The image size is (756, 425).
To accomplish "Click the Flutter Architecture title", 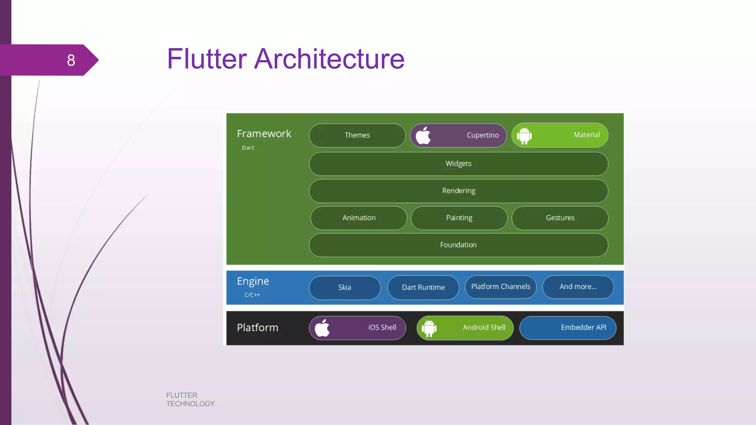I will pyautogui.click(x=285, y=59).
